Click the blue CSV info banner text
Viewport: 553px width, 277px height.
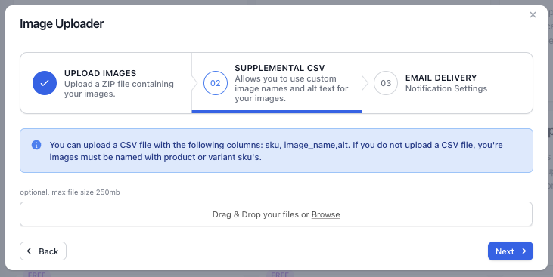coord(276,151)
